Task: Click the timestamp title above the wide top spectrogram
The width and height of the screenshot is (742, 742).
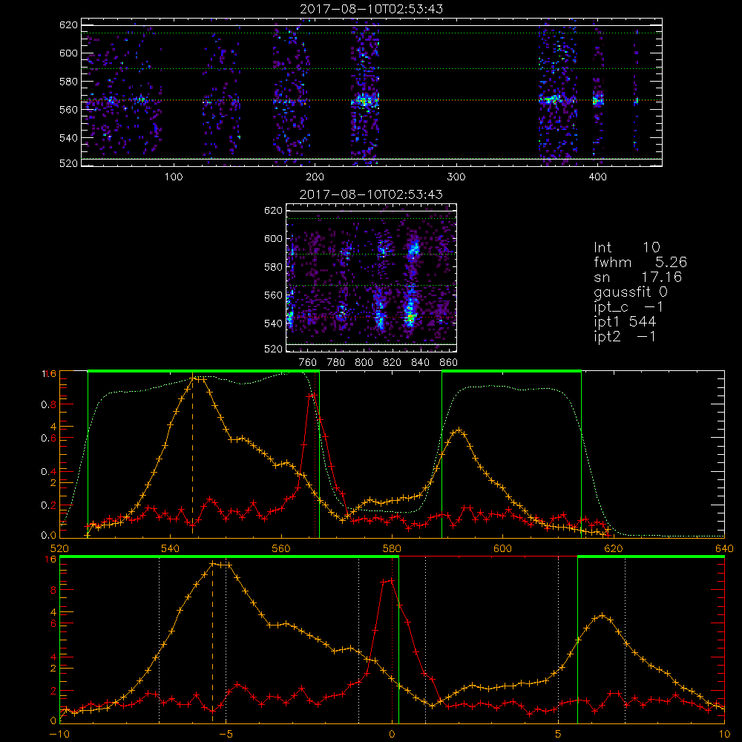Action: tap(372, 9)
